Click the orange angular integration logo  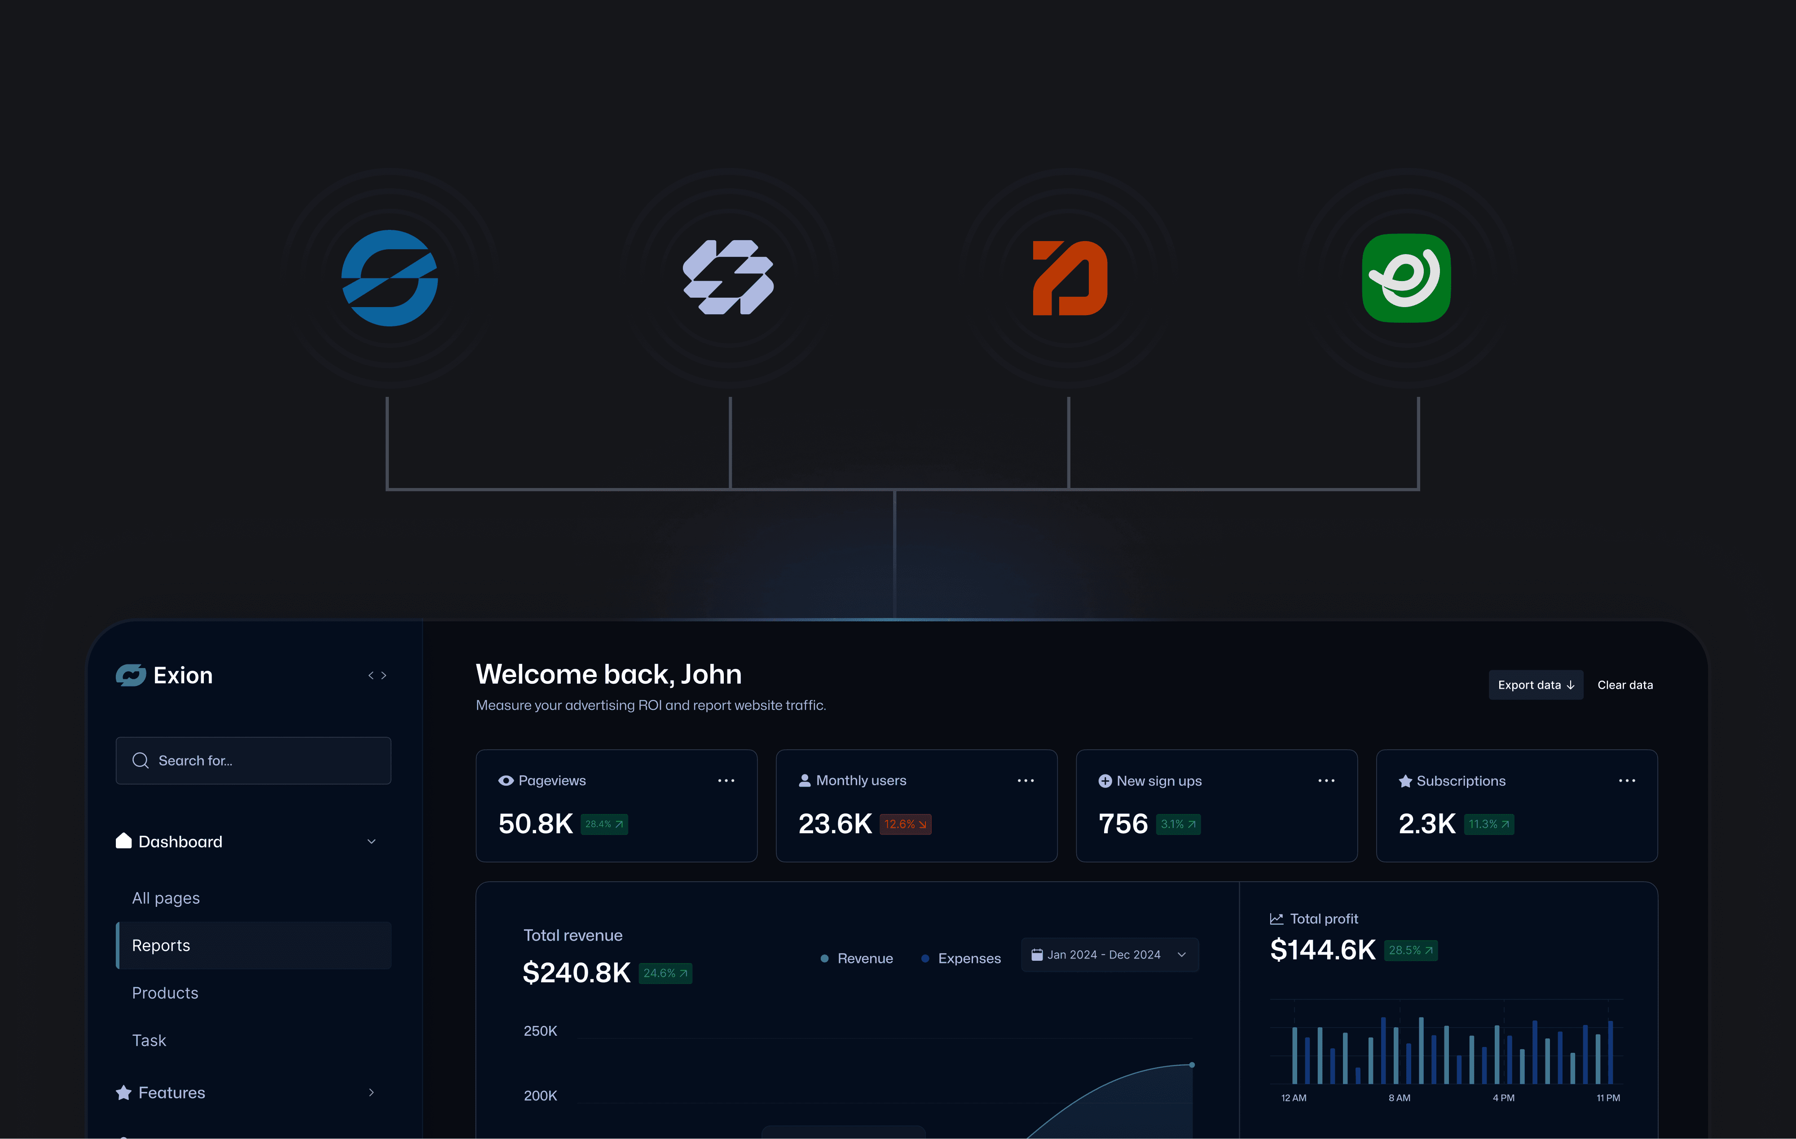pos(1070,277)
